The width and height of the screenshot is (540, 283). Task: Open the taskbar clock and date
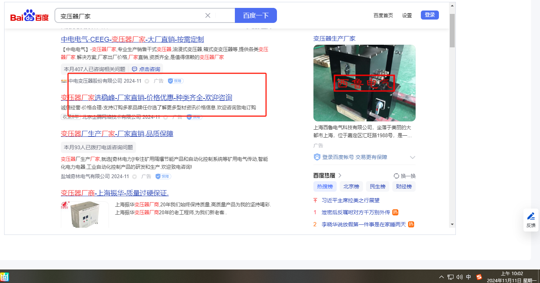(512, 277)
